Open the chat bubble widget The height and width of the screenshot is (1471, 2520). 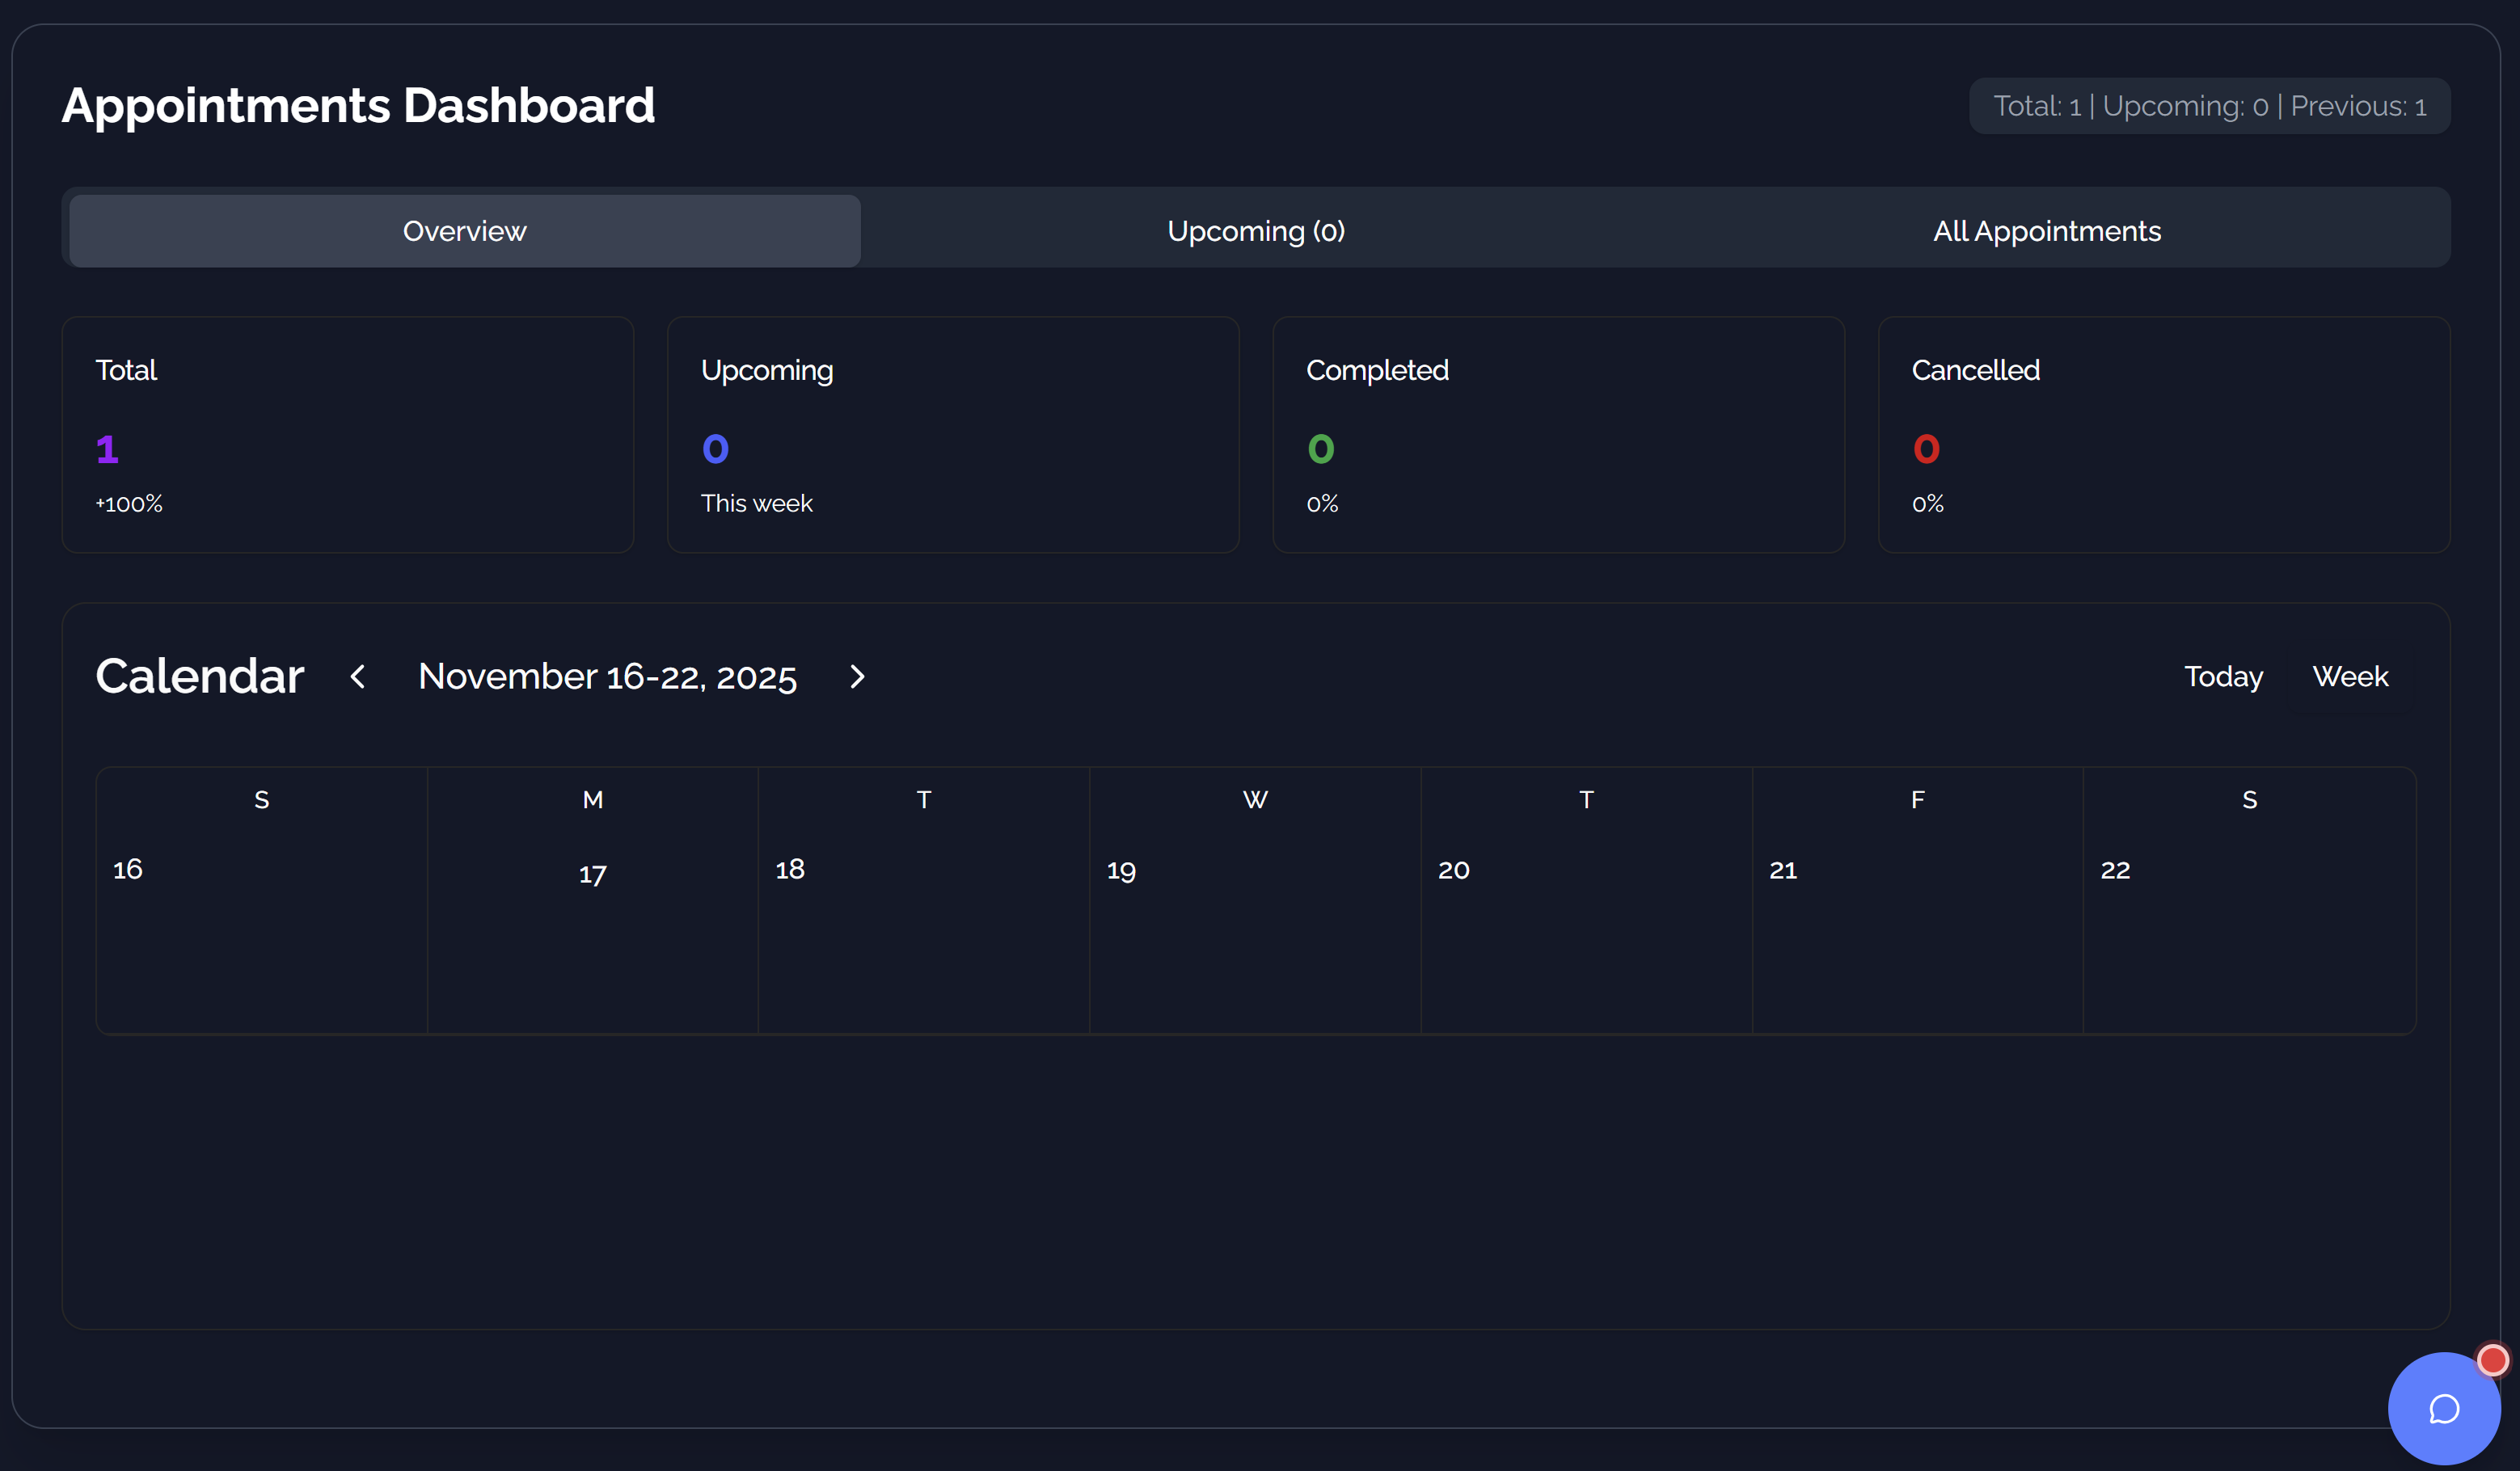[x=2443, y=1408]
